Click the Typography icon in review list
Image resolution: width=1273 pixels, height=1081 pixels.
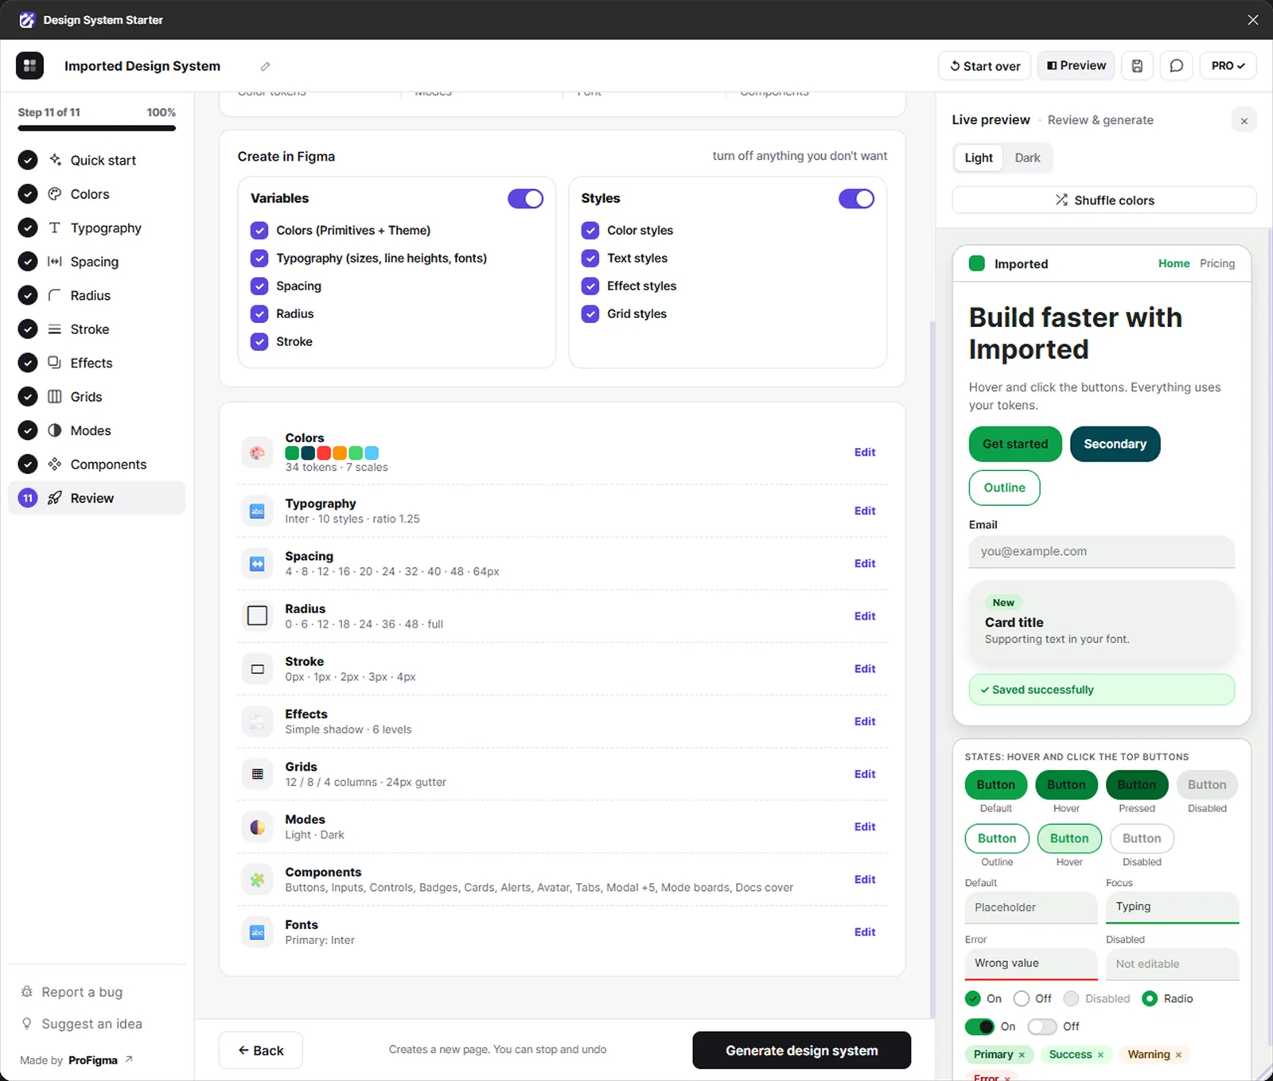pos(257,511)
